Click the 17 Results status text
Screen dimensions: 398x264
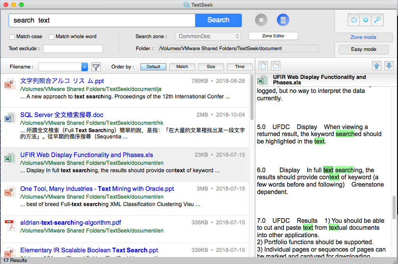(x=15, y=261)
